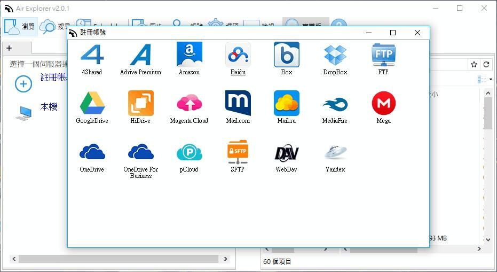Select the 4Shared cloud service icon
The width and height of the screenshot is (497, 272).
(92, 55)
